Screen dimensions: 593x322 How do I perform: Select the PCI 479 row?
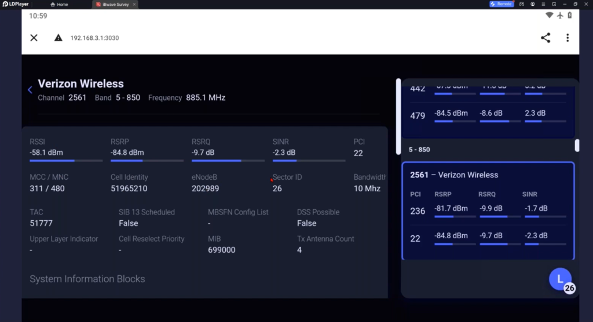pyautogui.click(x=488, y=116)
